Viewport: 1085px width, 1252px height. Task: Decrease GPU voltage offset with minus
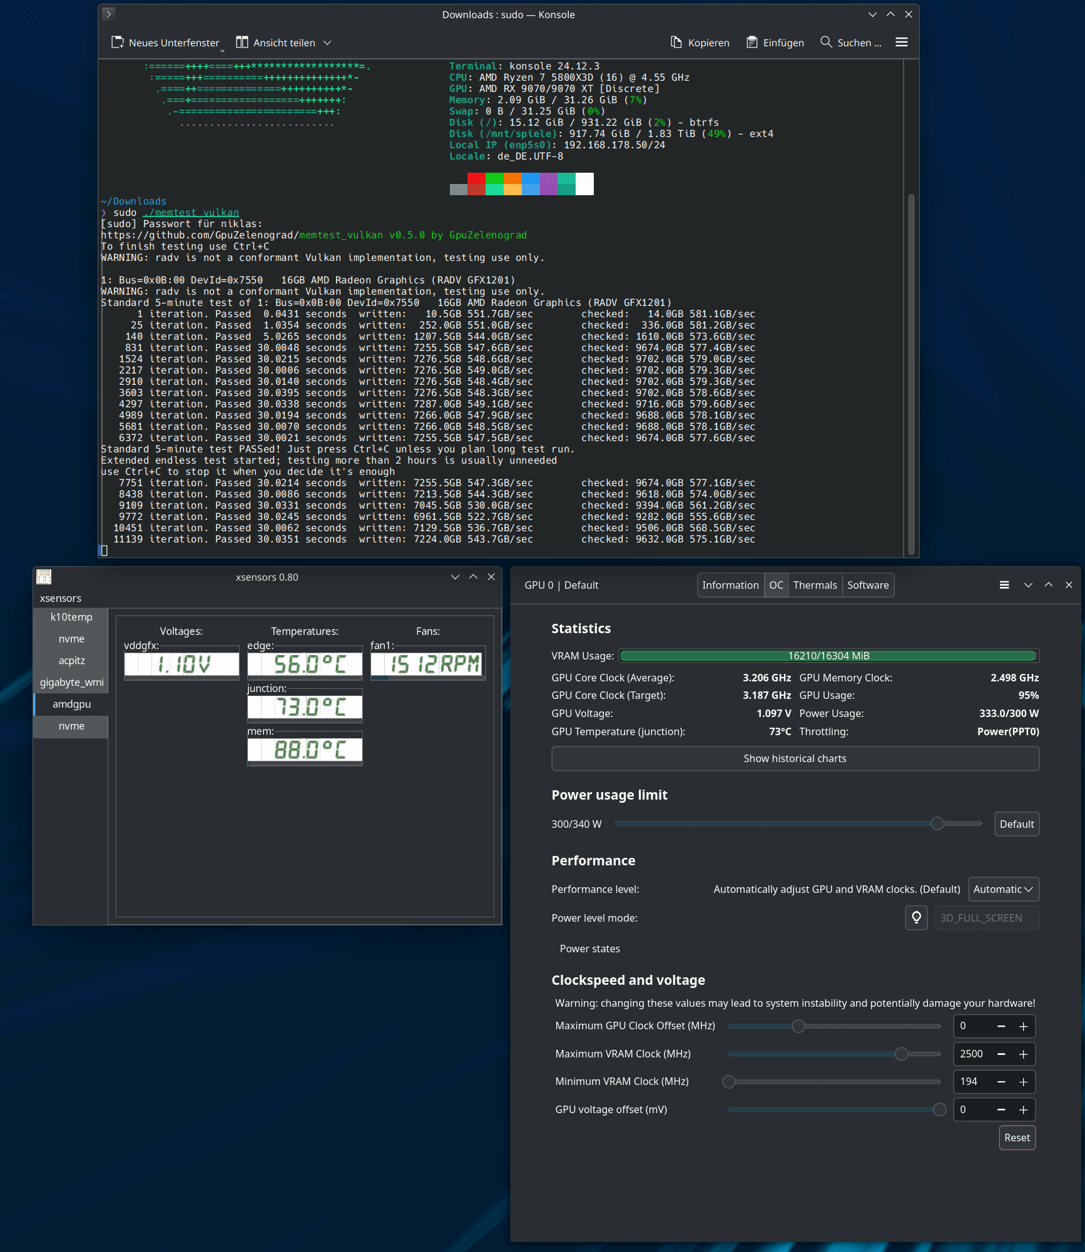coord(1001,1110)
